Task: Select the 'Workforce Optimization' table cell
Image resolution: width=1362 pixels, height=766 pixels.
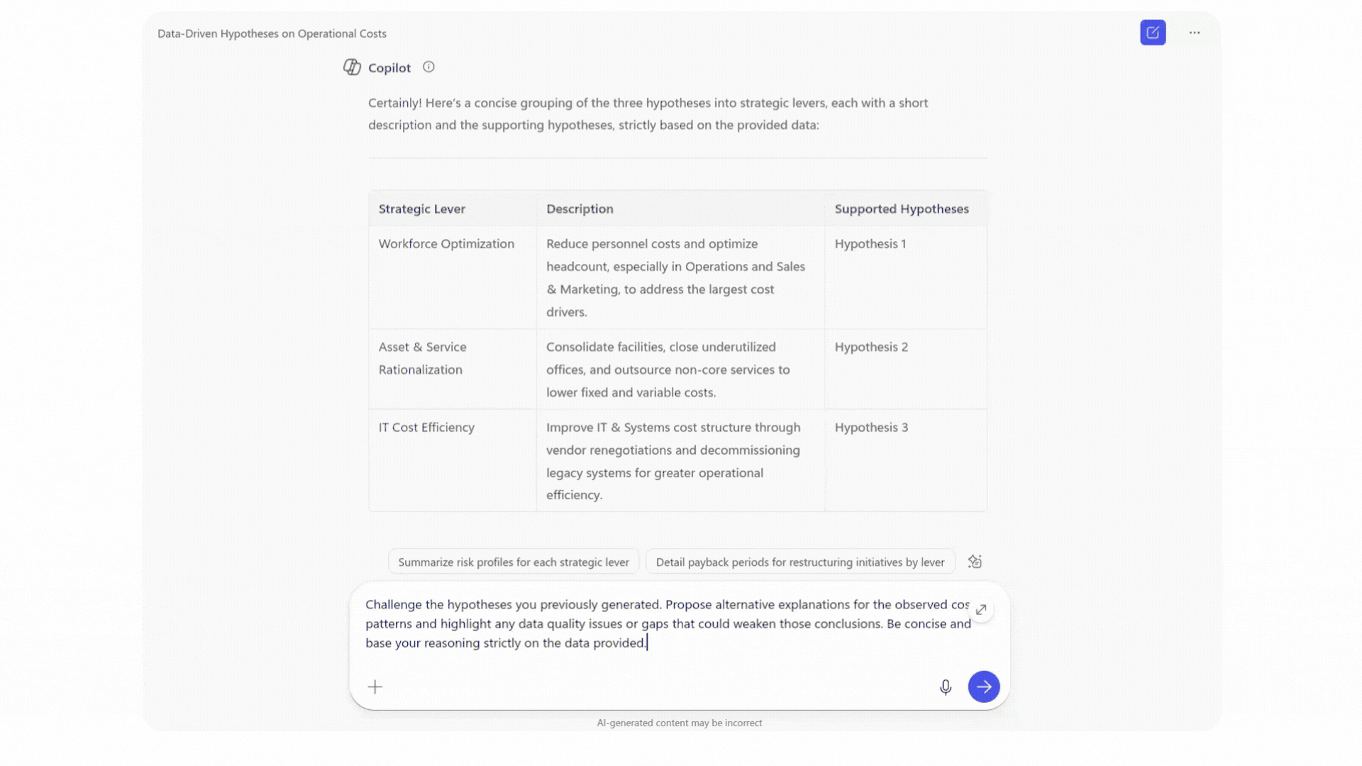Action: [x=446, y=244]
